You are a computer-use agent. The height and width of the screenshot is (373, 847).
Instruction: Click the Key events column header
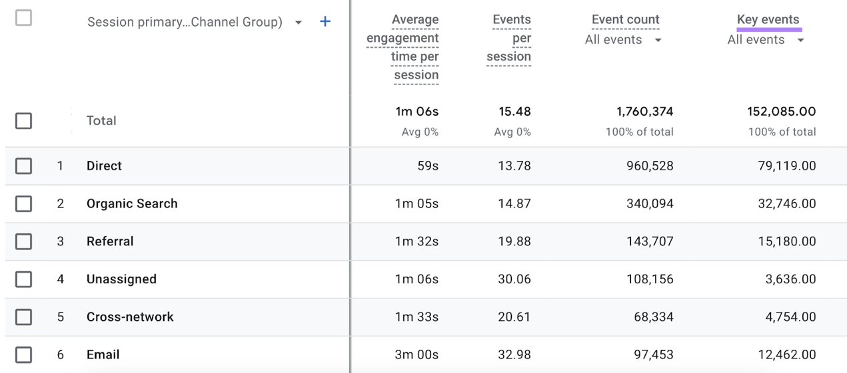(768, 20)
